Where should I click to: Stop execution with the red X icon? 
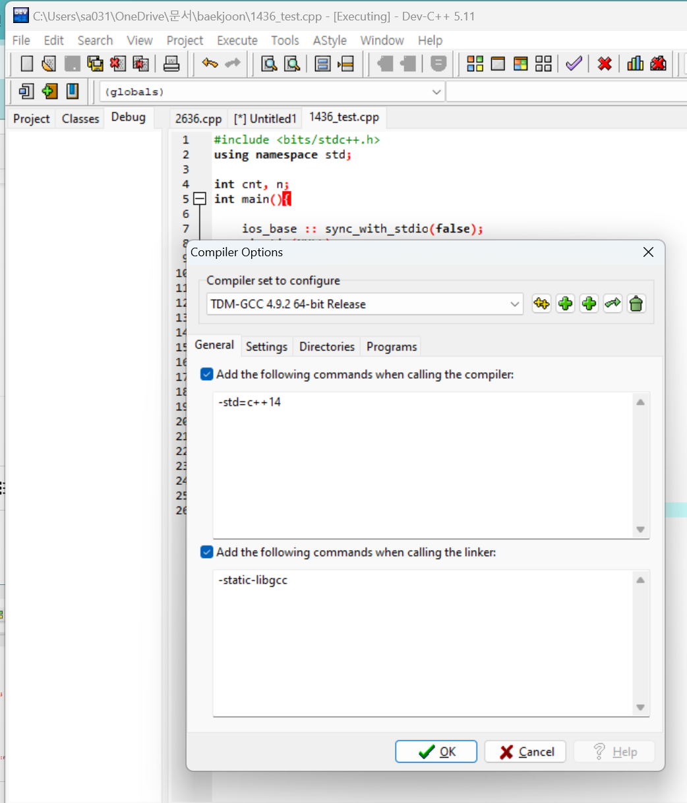(605, 64)
